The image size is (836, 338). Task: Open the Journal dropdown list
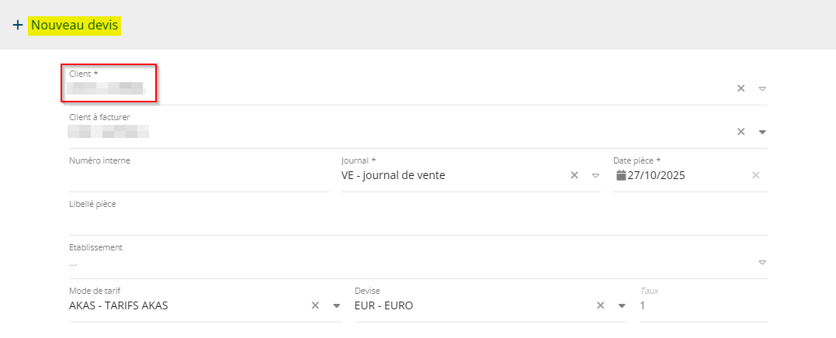point(595,175)
